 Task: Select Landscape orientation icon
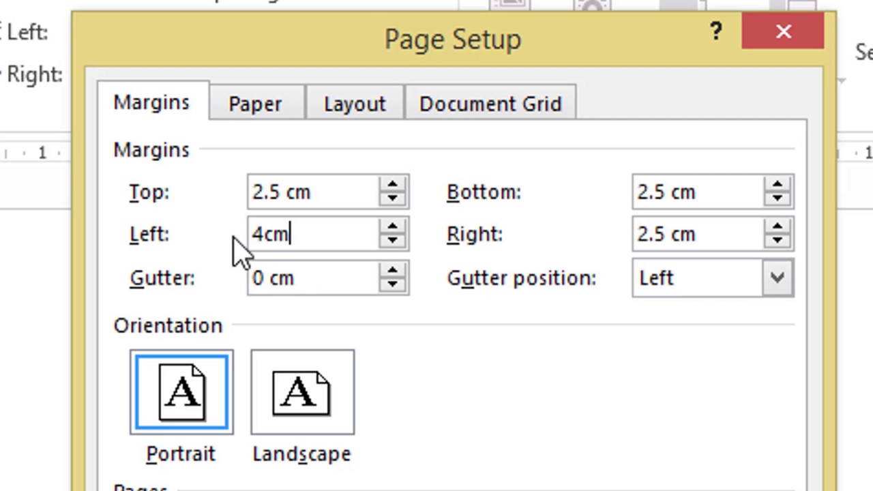[x=302, y=392]
